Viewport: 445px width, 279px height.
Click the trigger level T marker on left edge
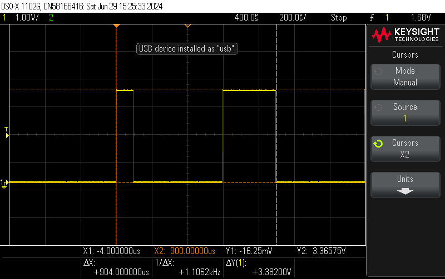(x=7, y=133)
